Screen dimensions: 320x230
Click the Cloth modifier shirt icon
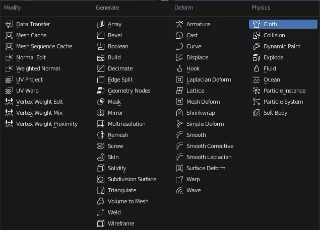coord(257,24)
